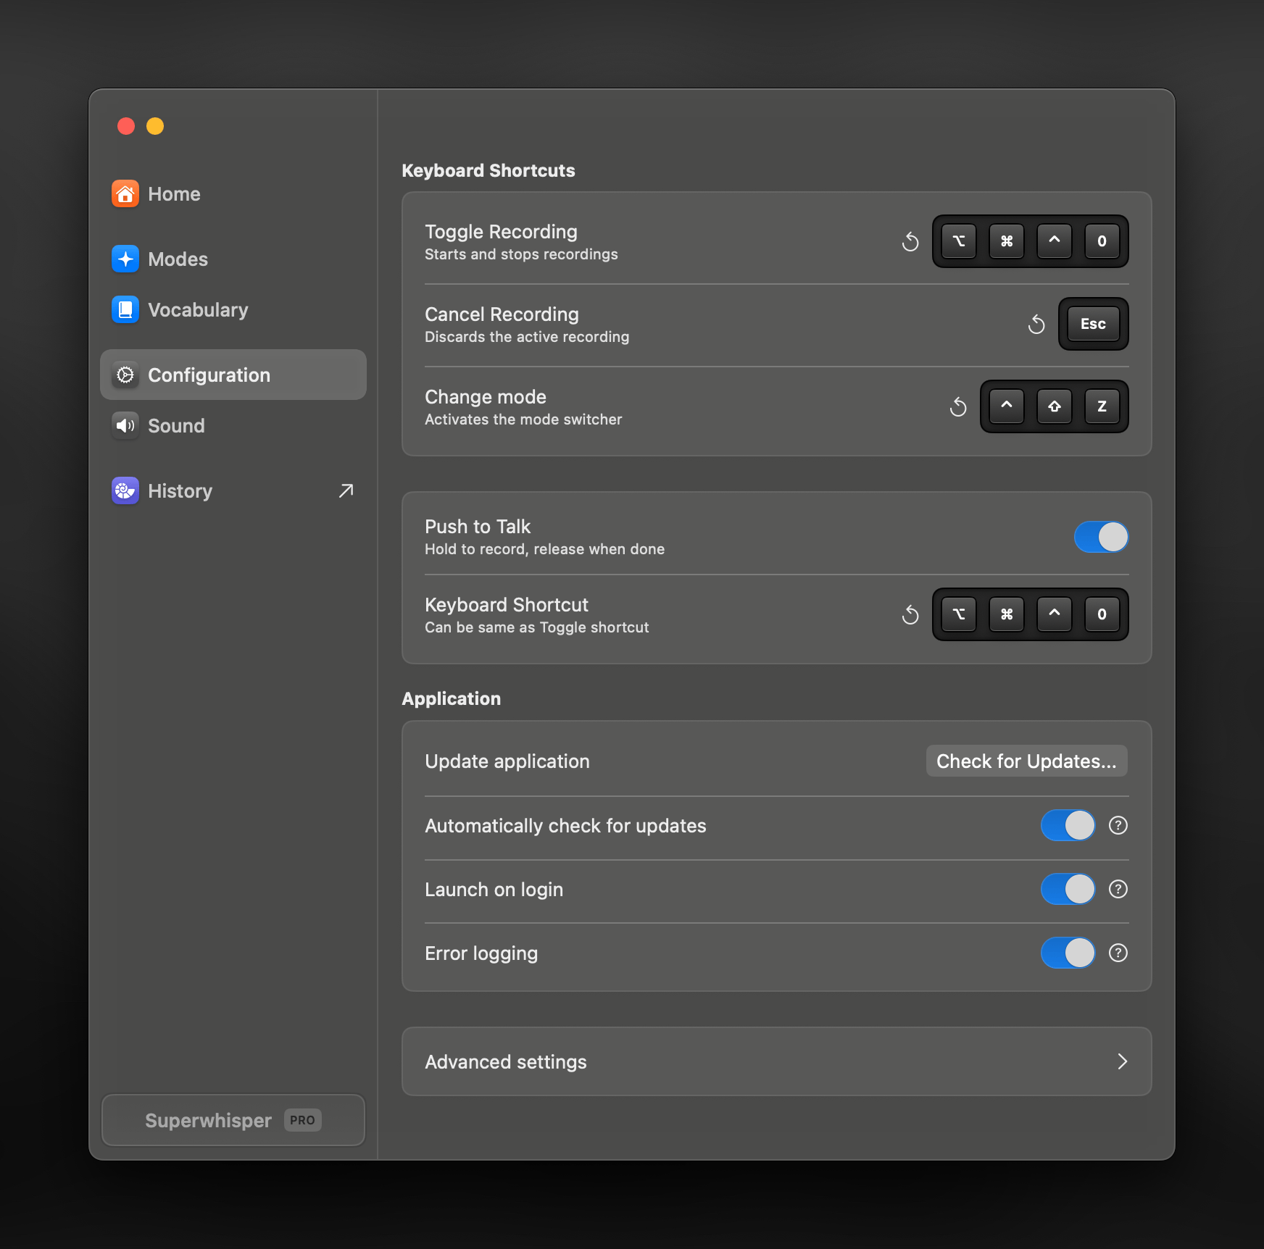This screenshot has width=1264, height=1249.
Task: Click the Configuration gear icon
Action: (125, 375)
